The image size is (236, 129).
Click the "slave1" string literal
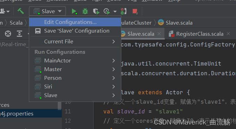[169, 112]
